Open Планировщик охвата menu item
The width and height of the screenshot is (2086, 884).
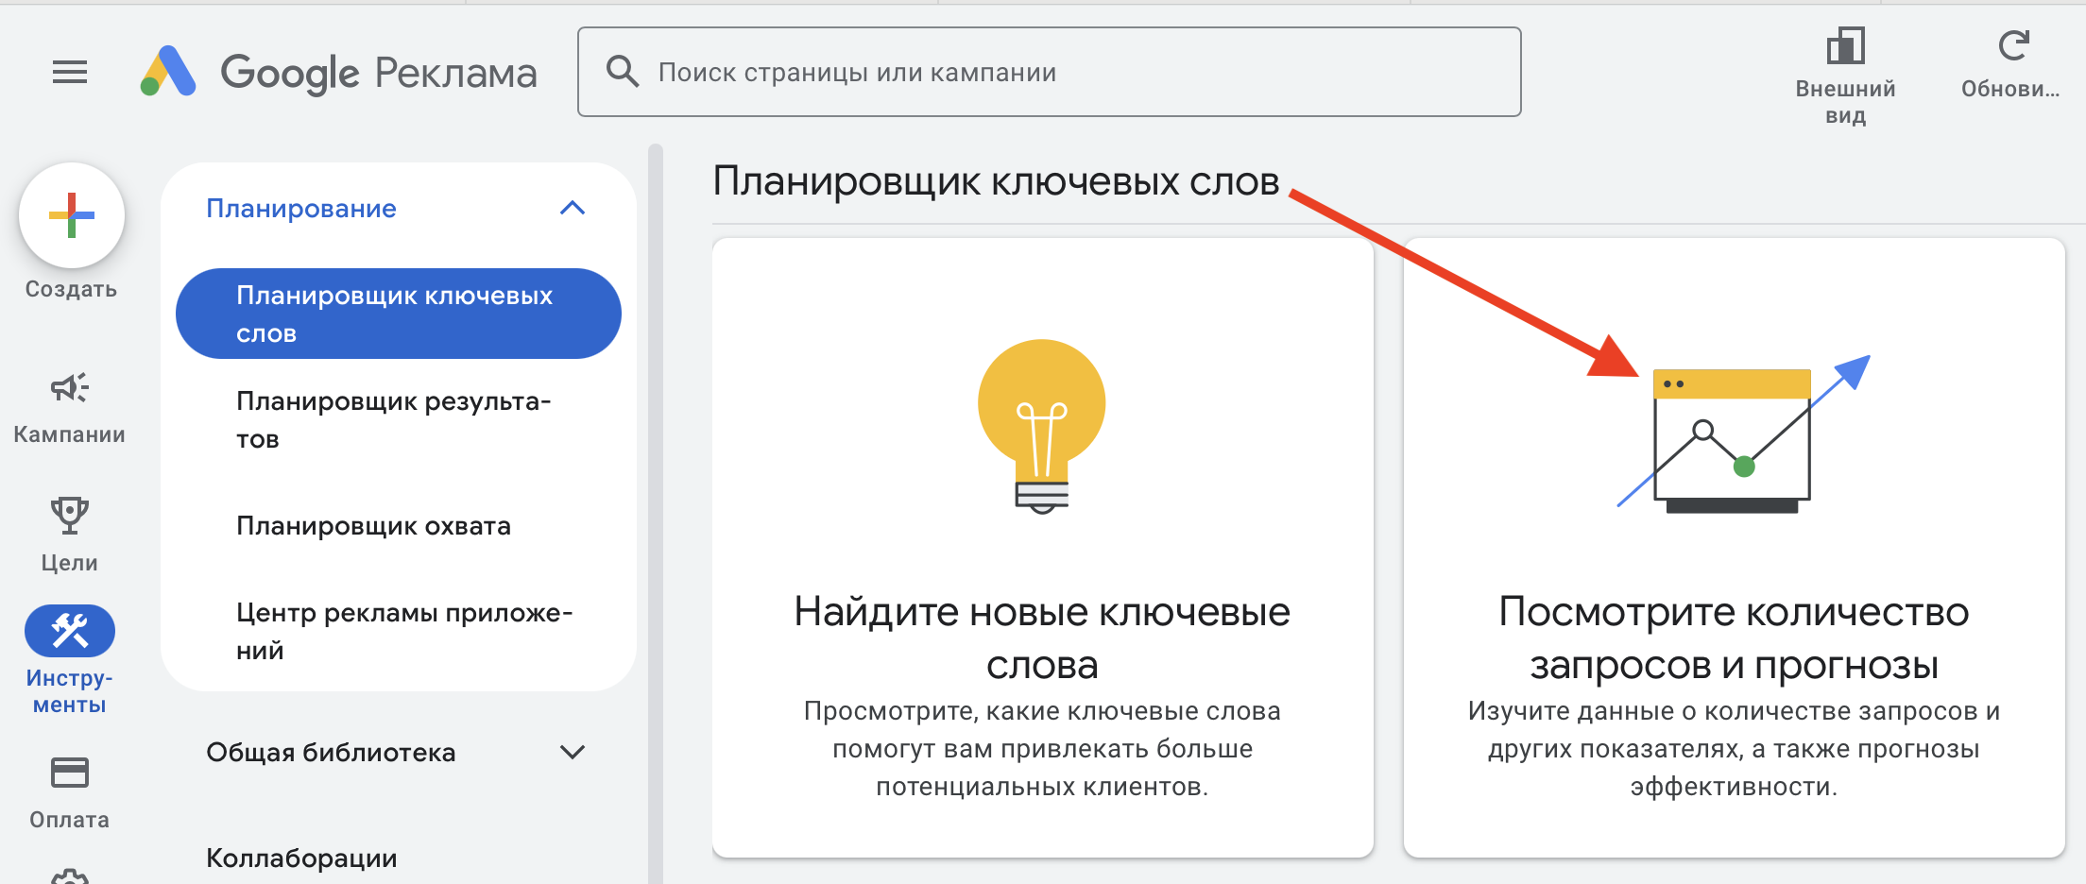click(374, 525)
